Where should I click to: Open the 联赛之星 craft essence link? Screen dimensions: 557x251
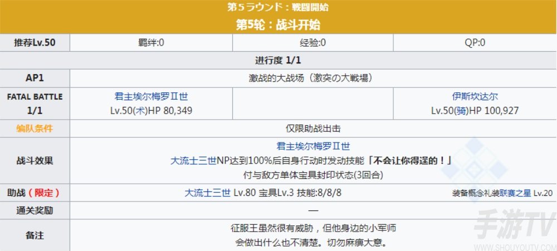point(515,193)
